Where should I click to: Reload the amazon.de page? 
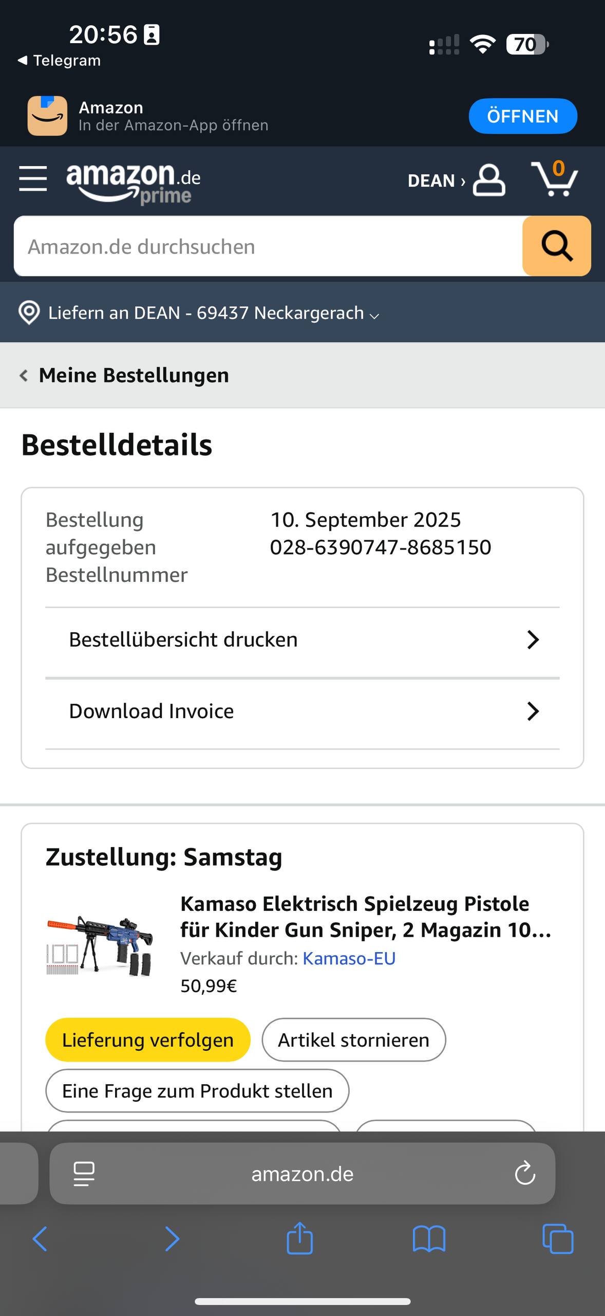pos(525,1174)
